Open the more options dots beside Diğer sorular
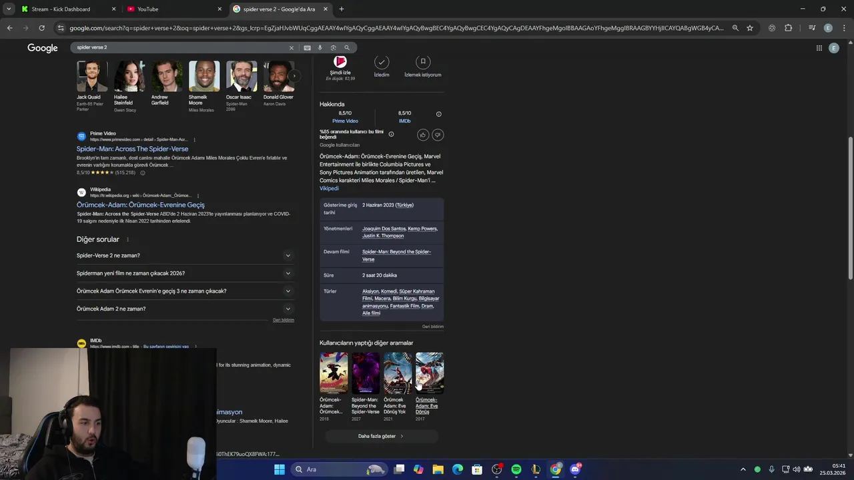This screenshot has width=854, height=480. pos(127,239)
